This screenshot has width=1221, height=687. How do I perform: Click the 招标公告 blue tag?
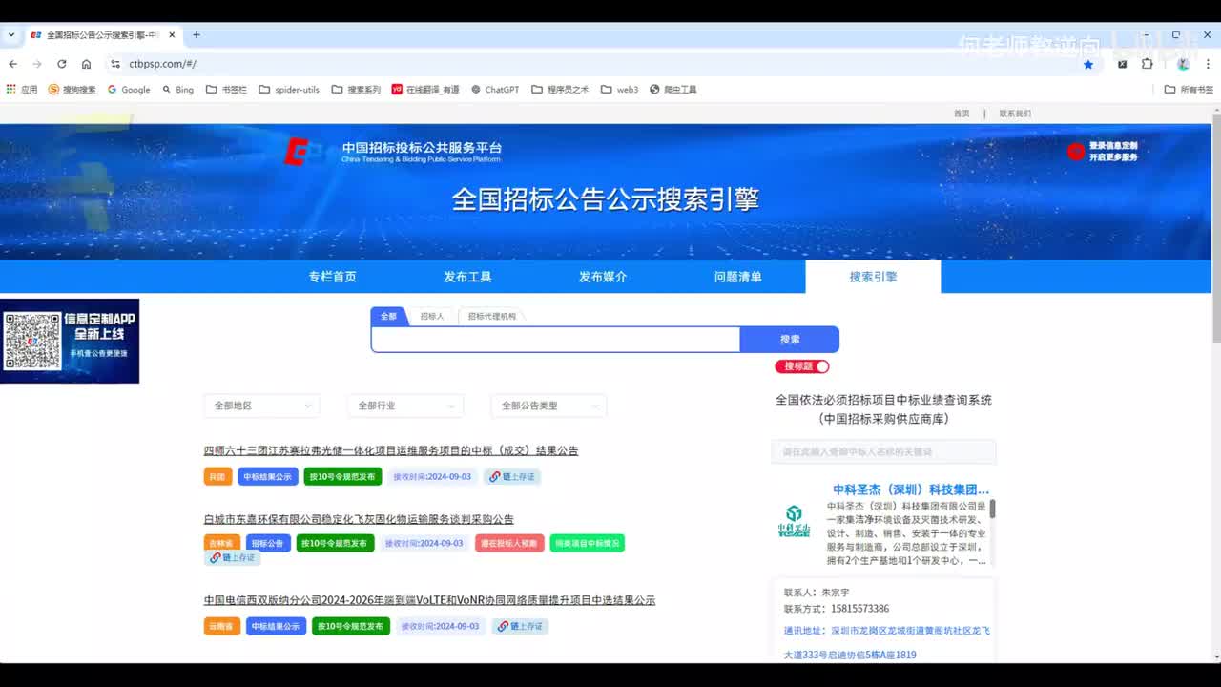(268, 543)
